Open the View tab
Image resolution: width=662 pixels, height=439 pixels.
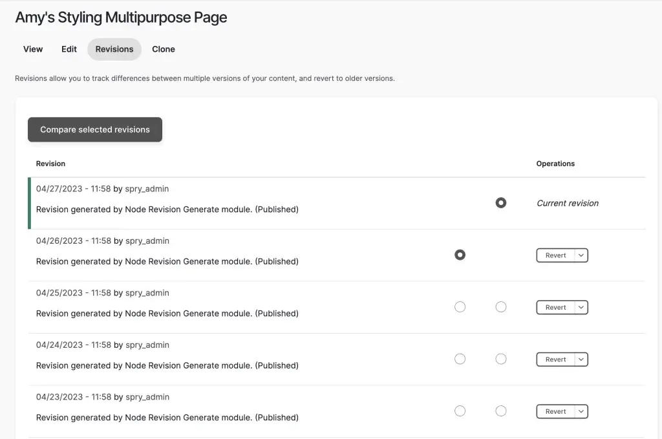(x=33, y=49)
